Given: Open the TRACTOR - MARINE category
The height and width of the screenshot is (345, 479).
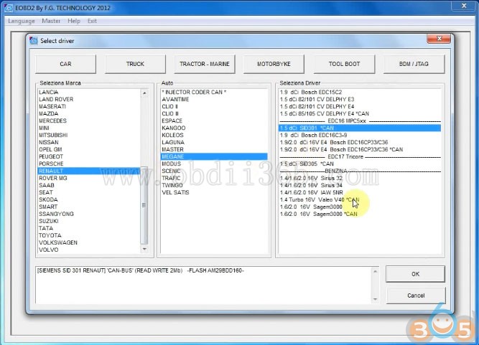Looking at the screenshot, I should (205, 64).
